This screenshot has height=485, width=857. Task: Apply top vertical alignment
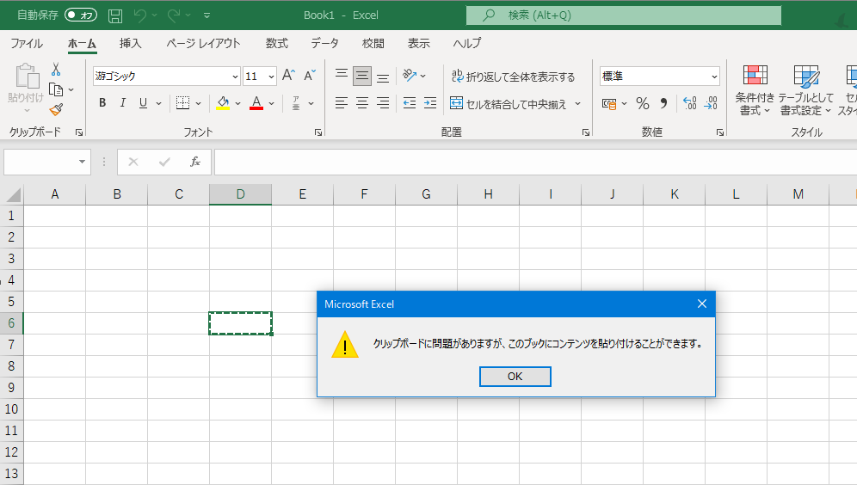tap(341, 76)
